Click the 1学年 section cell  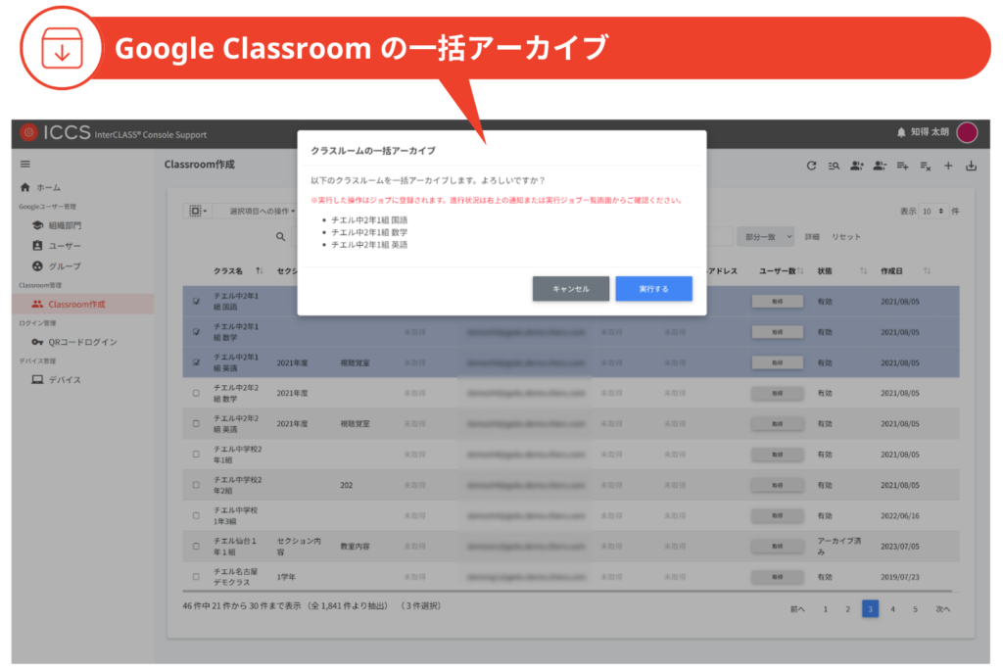[286, 577]
